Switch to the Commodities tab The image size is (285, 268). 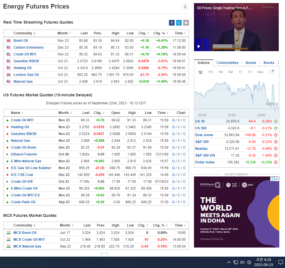pyautogui.click(x=227, y=63)
